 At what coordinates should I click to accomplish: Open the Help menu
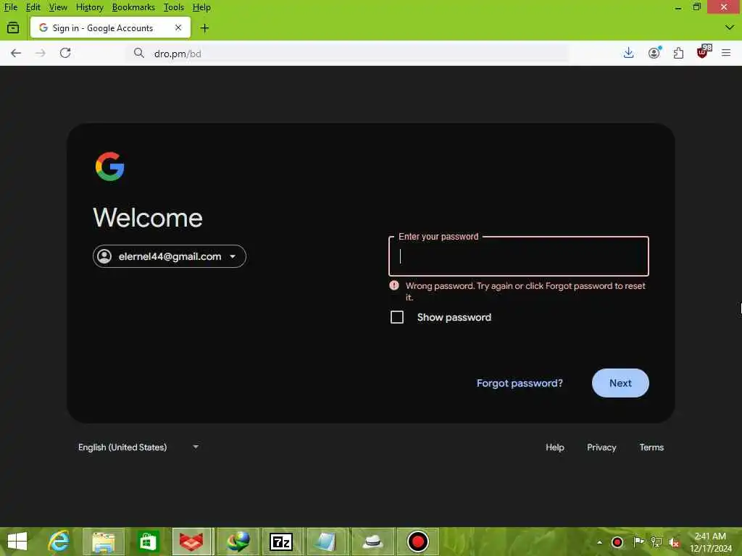tap(201, 7)
